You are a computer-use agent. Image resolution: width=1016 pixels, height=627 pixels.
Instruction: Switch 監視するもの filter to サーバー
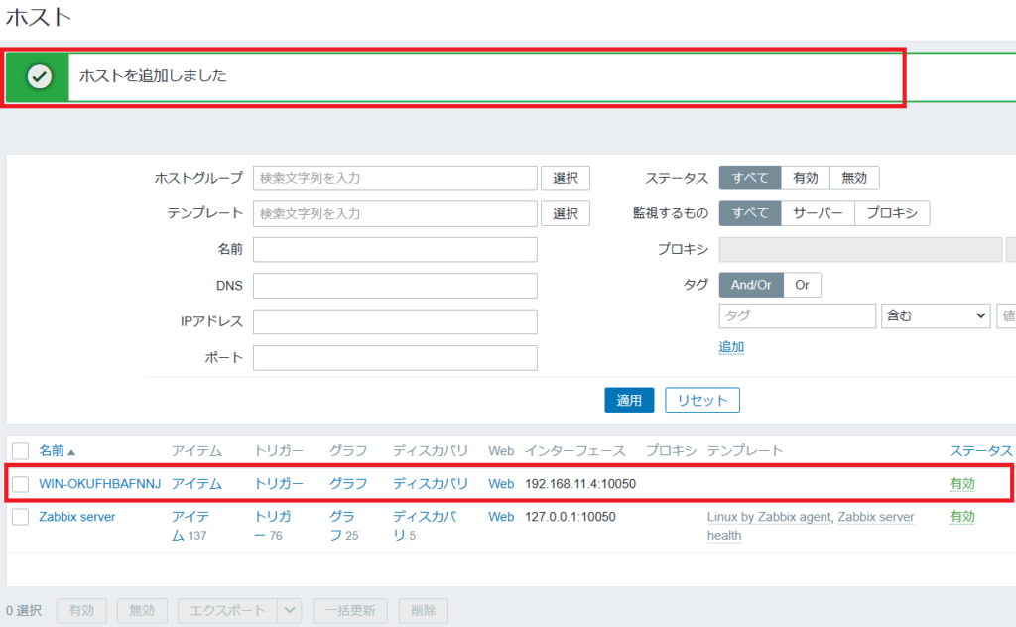(818, 212)
